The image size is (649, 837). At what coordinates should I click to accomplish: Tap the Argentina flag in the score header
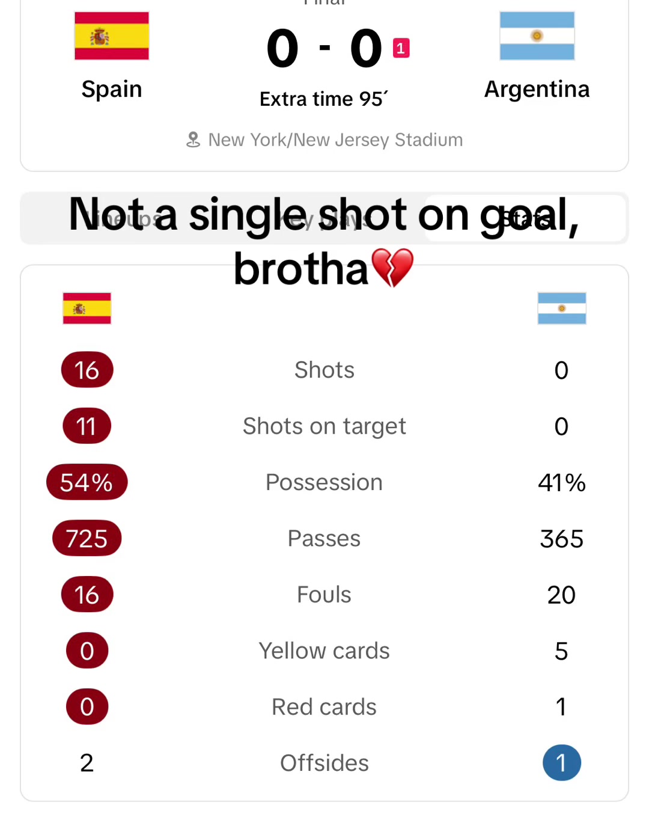click(x=537, y=35)
